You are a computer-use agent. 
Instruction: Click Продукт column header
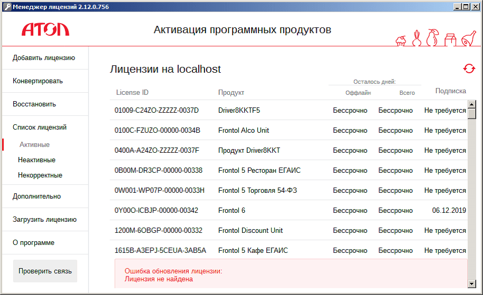click(231, 93)
